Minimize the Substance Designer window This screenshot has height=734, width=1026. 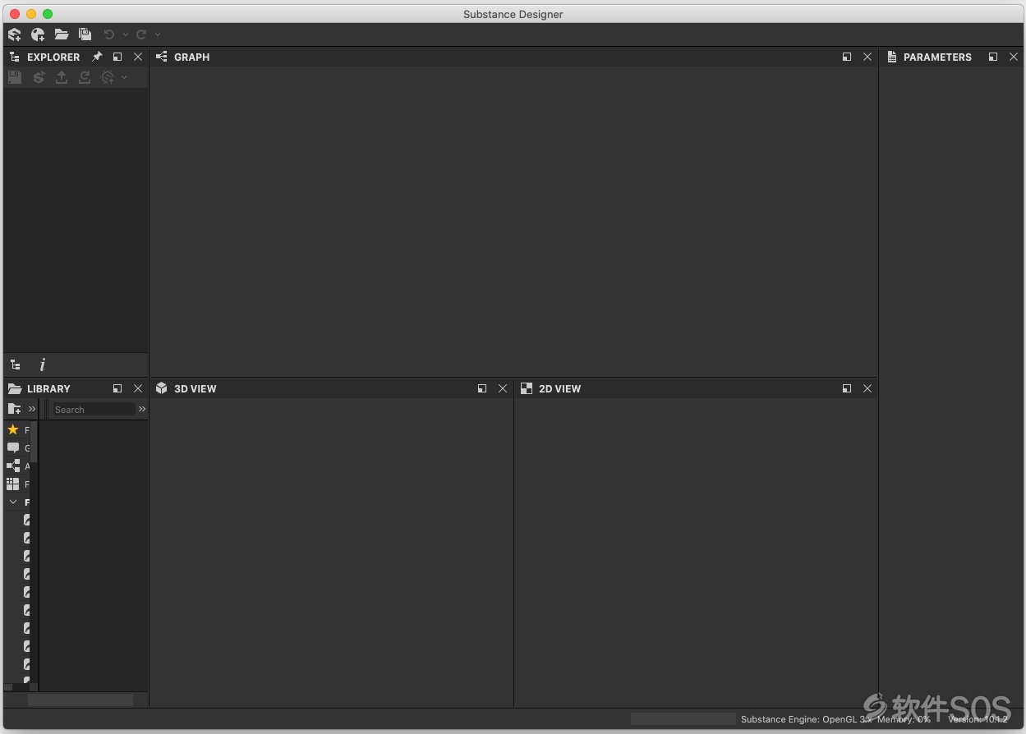(x=31, y=14)
